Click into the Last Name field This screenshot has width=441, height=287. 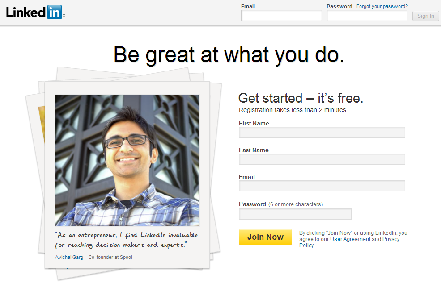[x=322, y=159]
